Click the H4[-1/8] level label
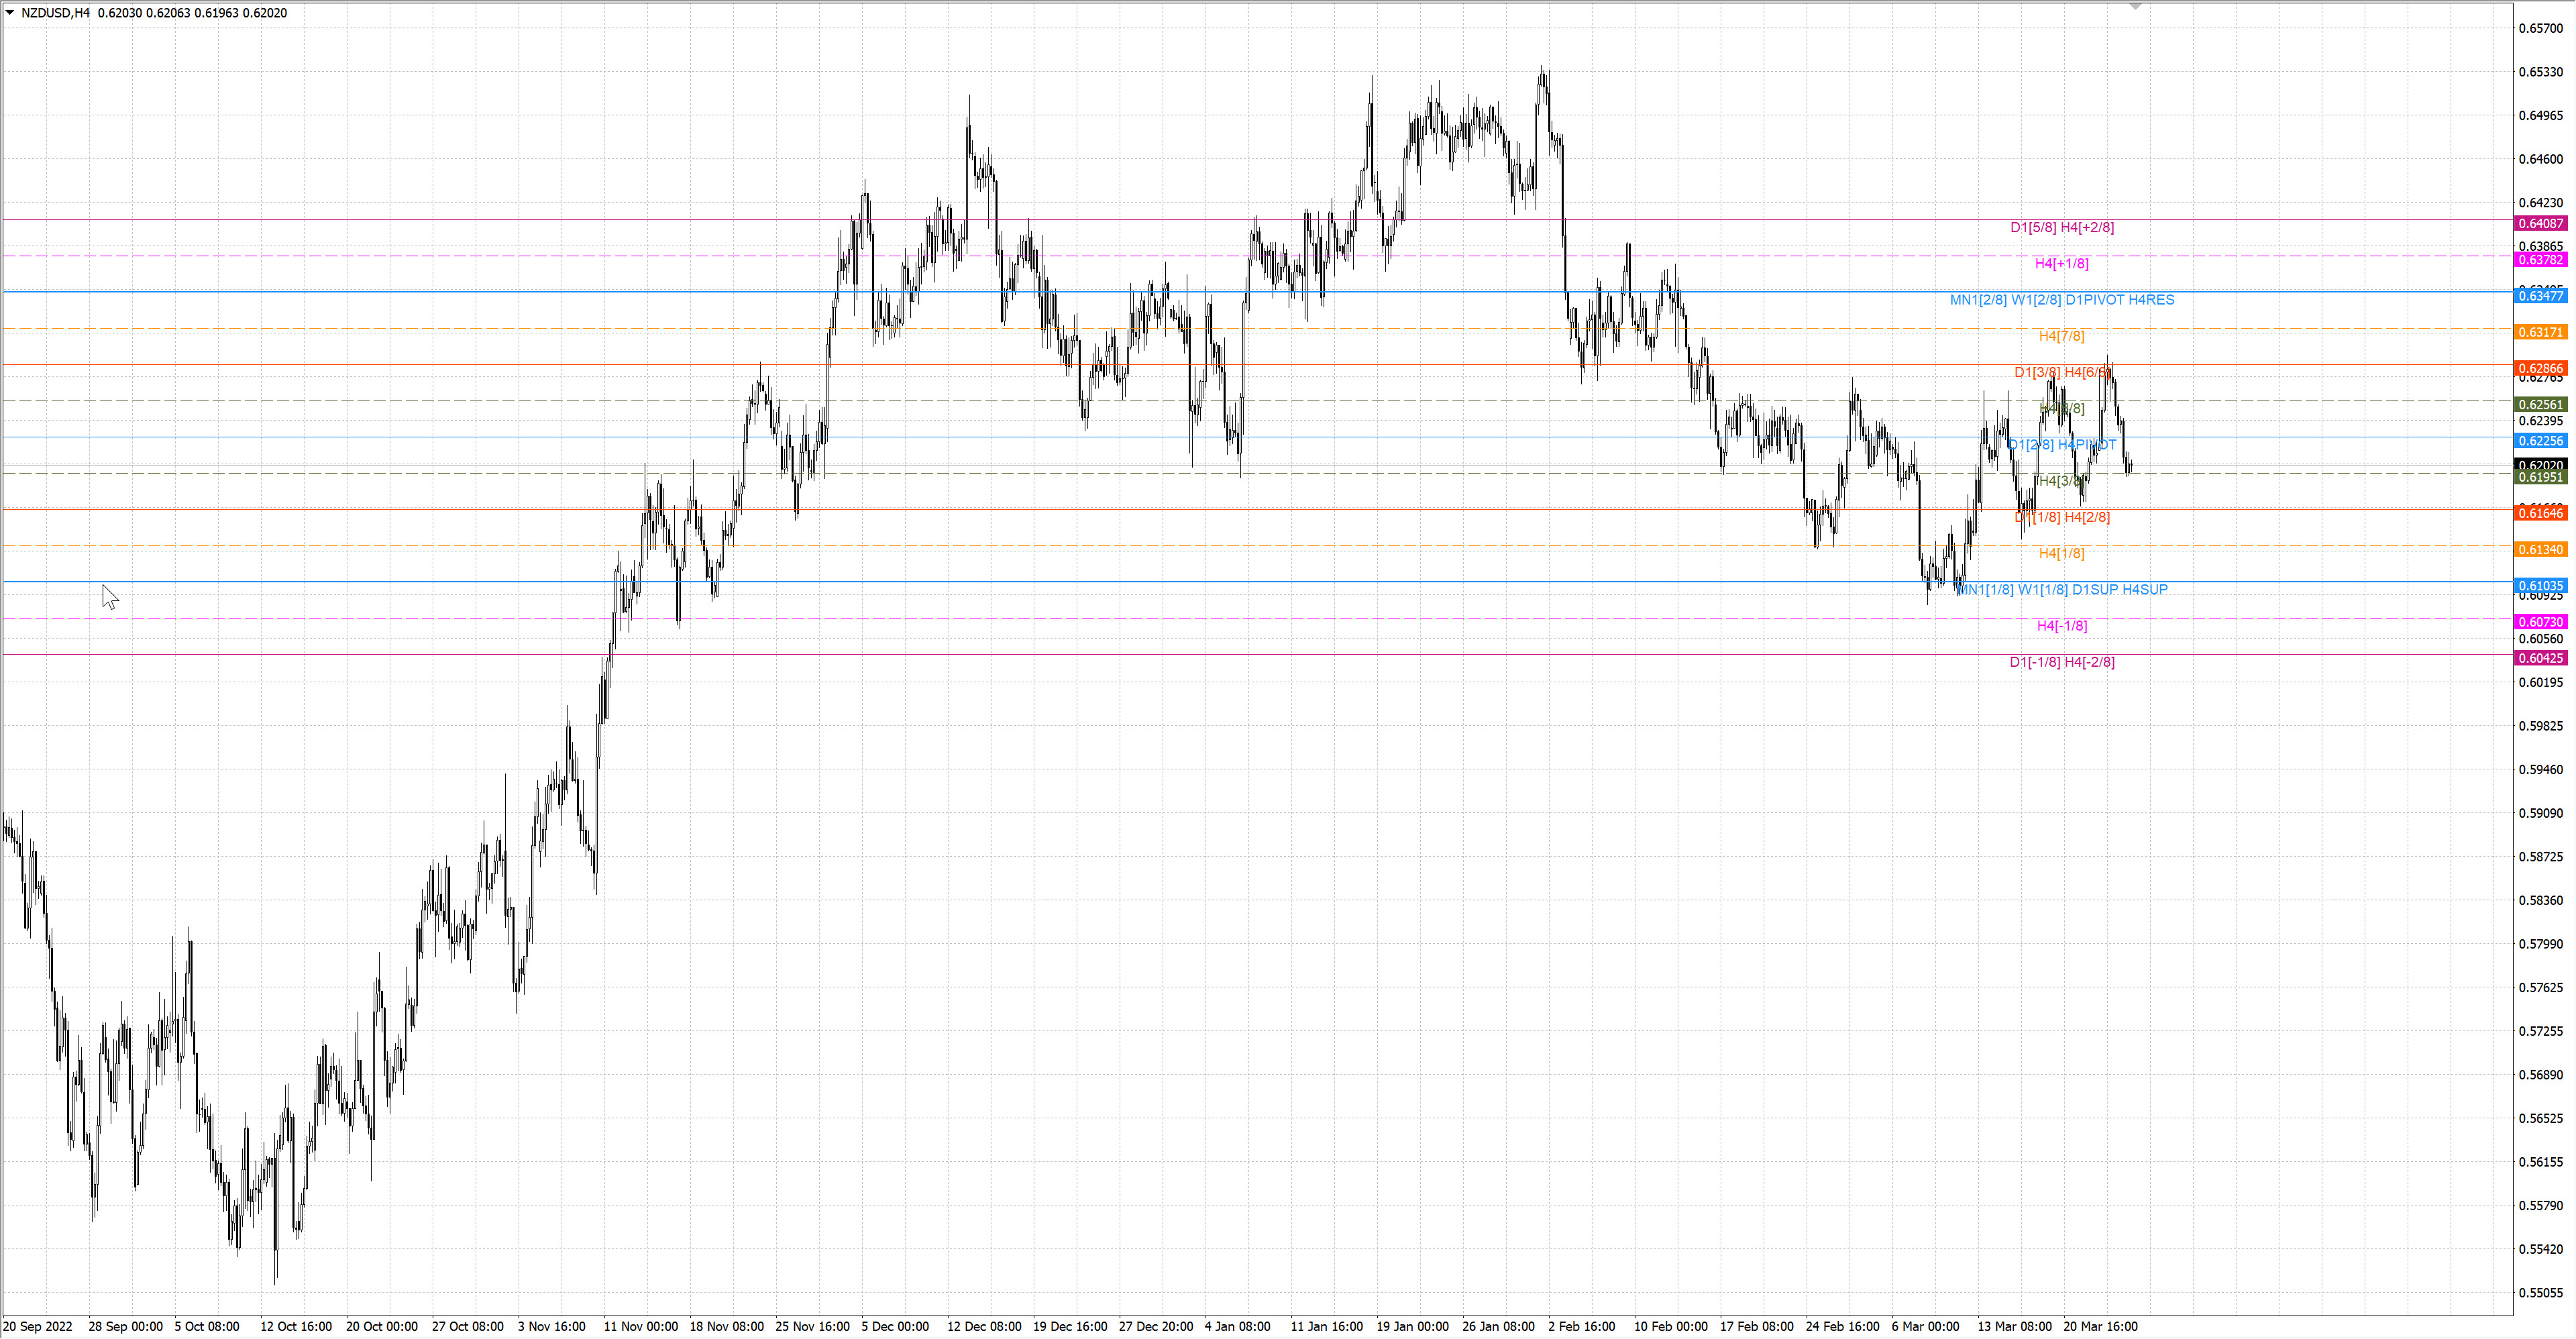This screenshot has width=2576, height=1339. point(2062,626)
